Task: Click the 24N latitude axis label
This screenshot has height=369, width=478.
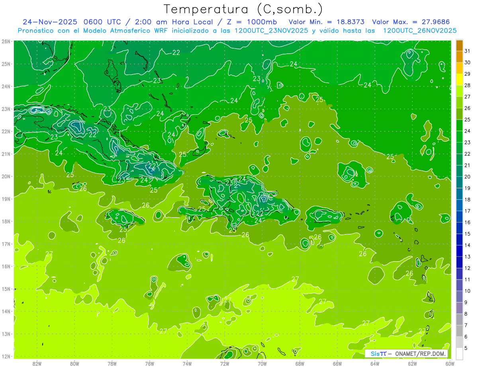Action: [6, 86]
